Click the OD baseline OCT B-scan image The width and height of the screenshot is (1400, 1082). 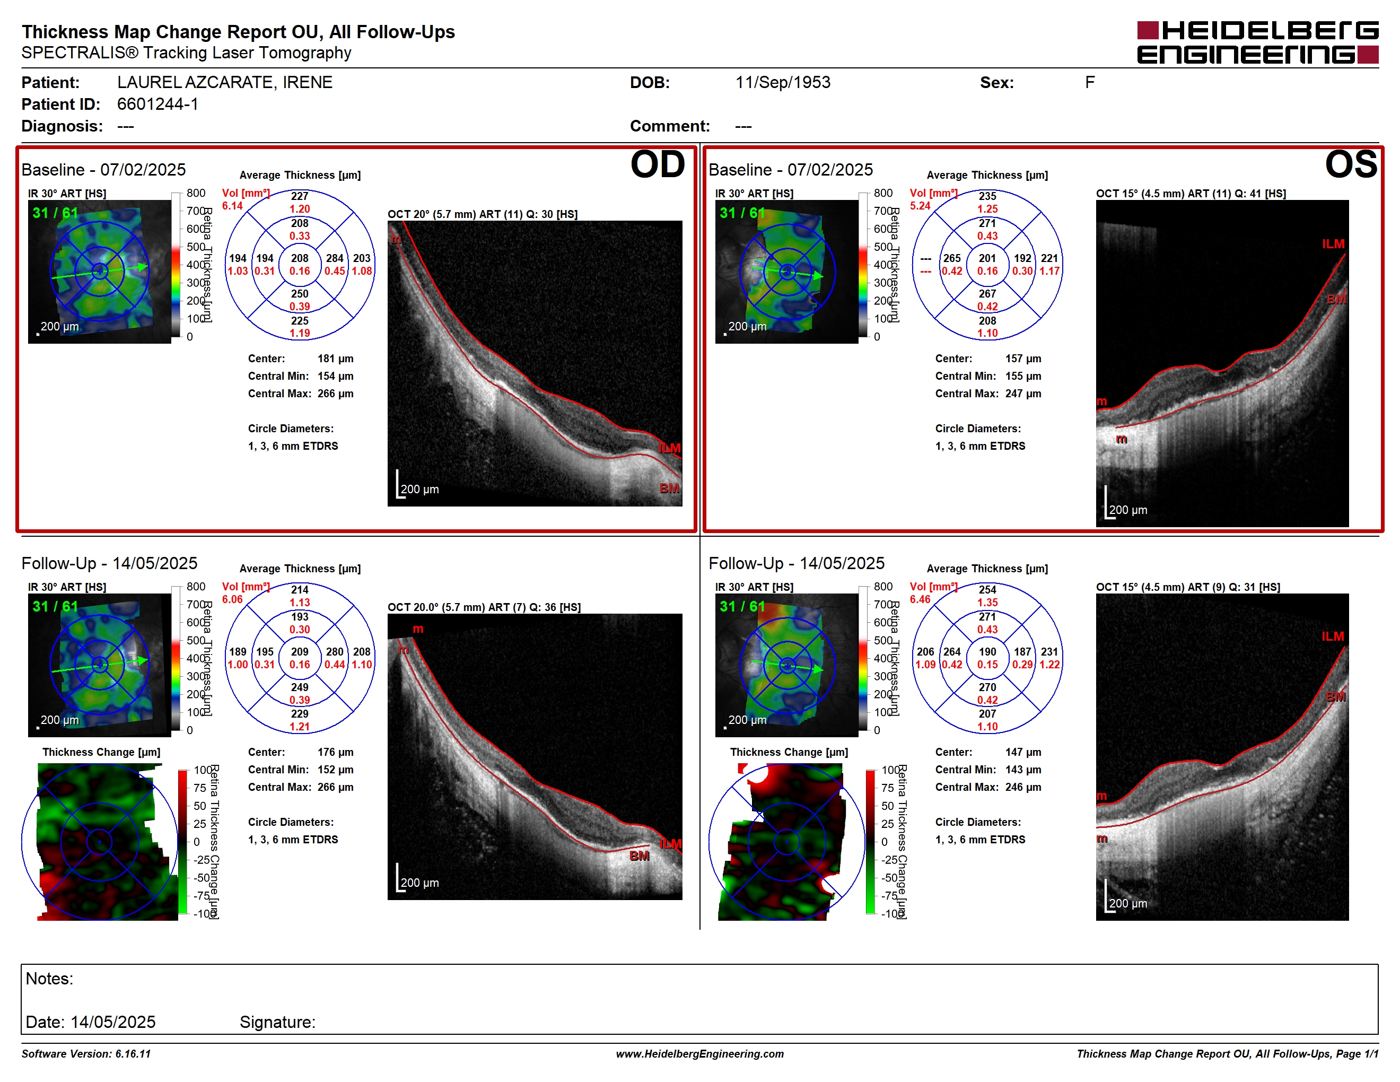pos(535,363)
